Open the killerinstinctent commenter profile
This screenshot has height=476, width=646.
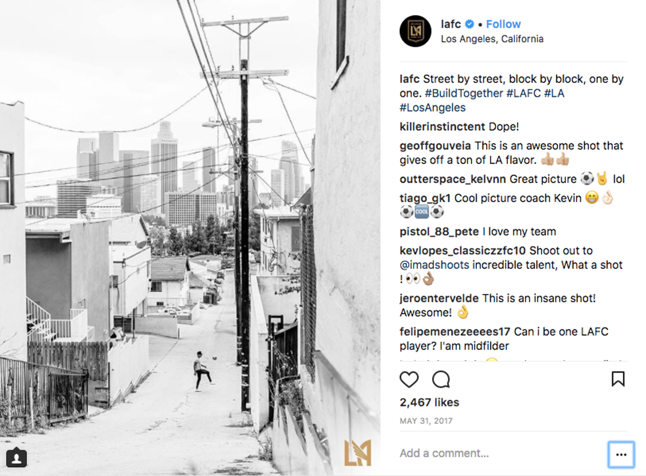point(442,127)
